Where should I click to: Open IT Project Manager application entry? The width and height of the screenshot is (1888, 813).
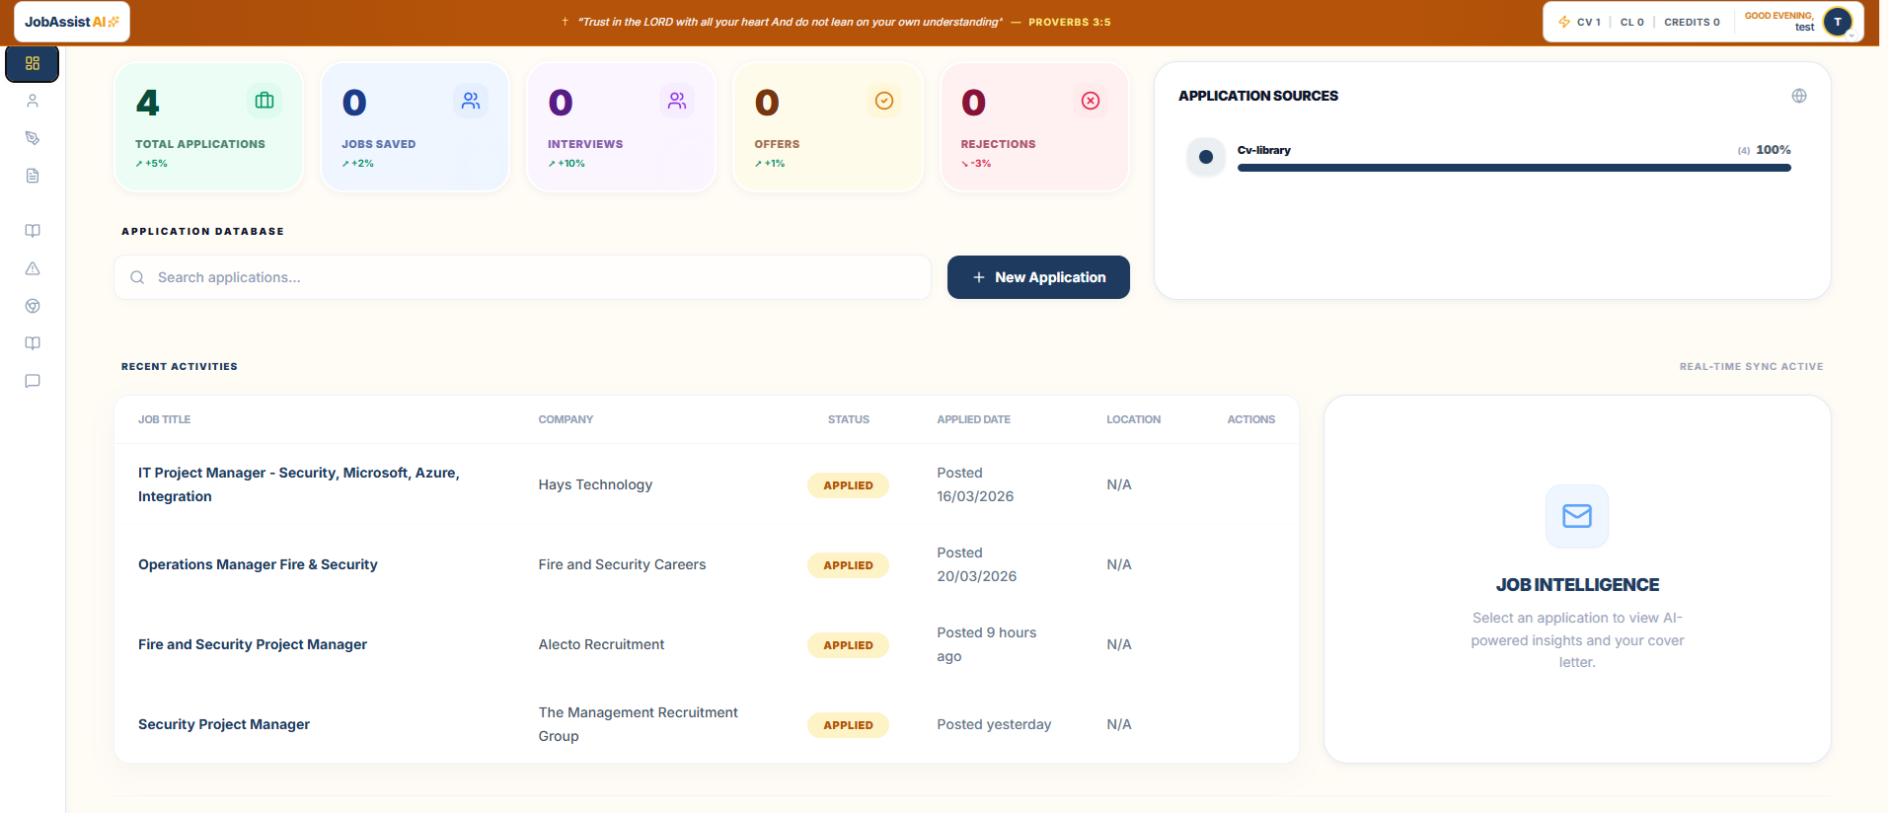coord(707,484)
